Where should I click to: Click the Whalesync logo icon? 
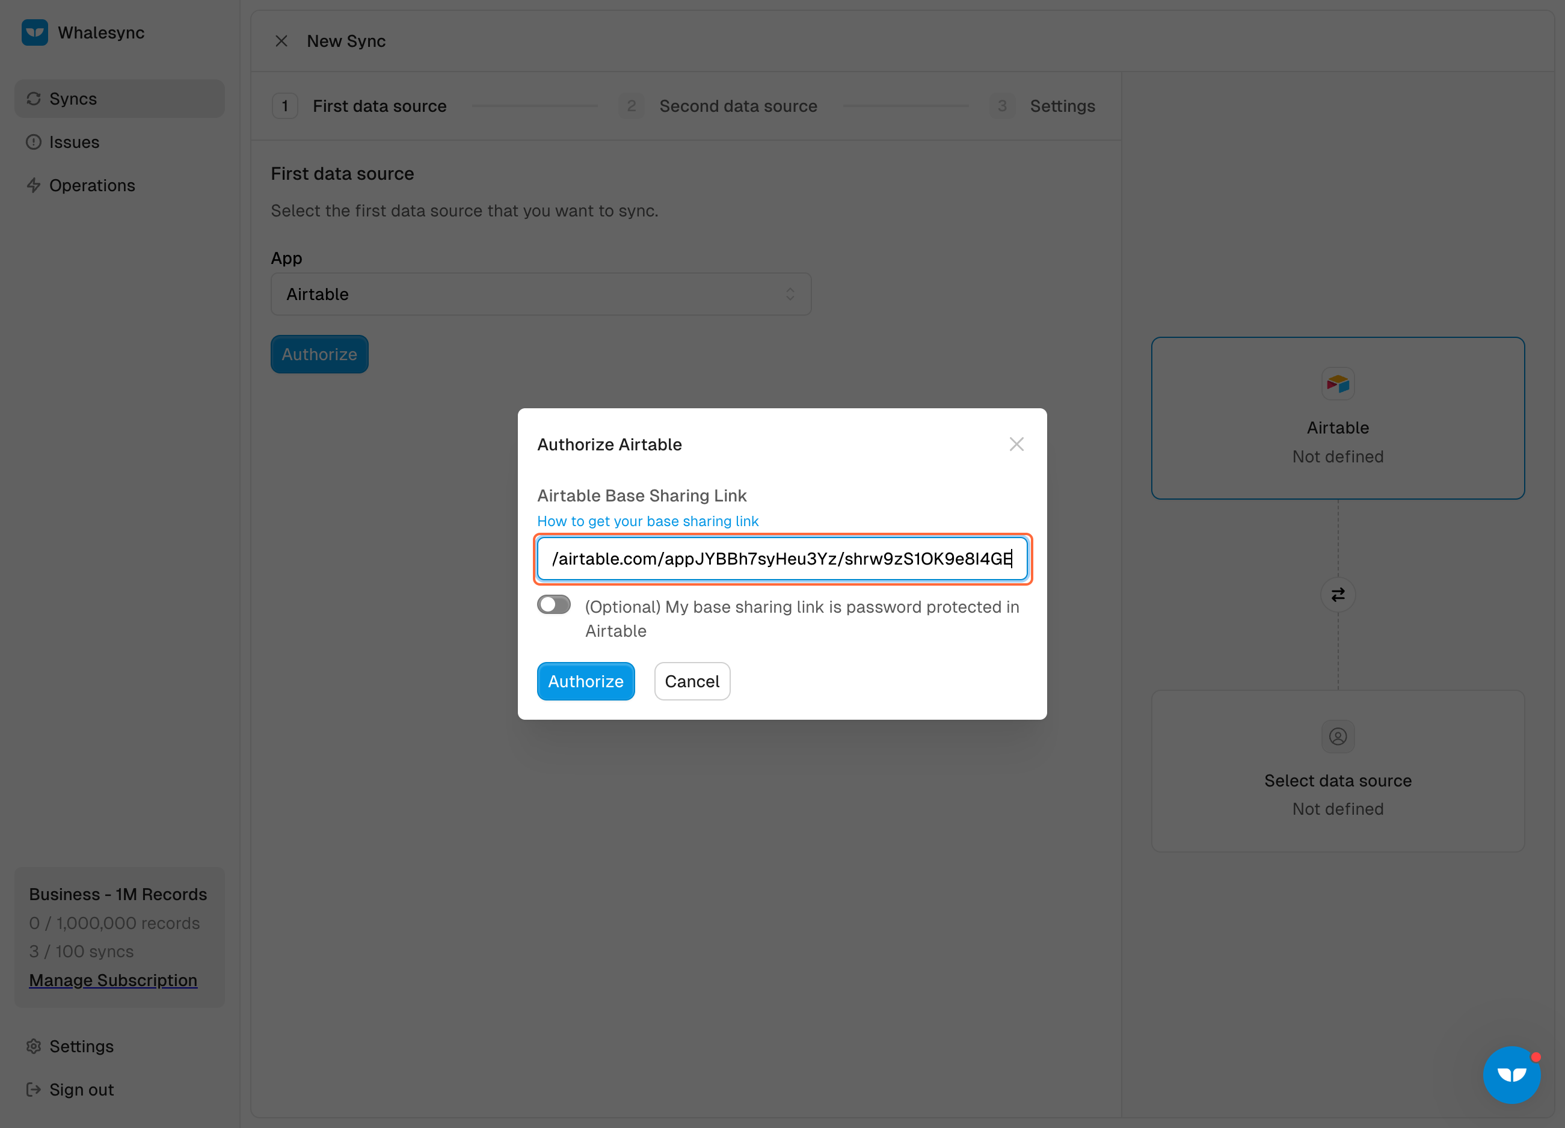tap(34, 32)
